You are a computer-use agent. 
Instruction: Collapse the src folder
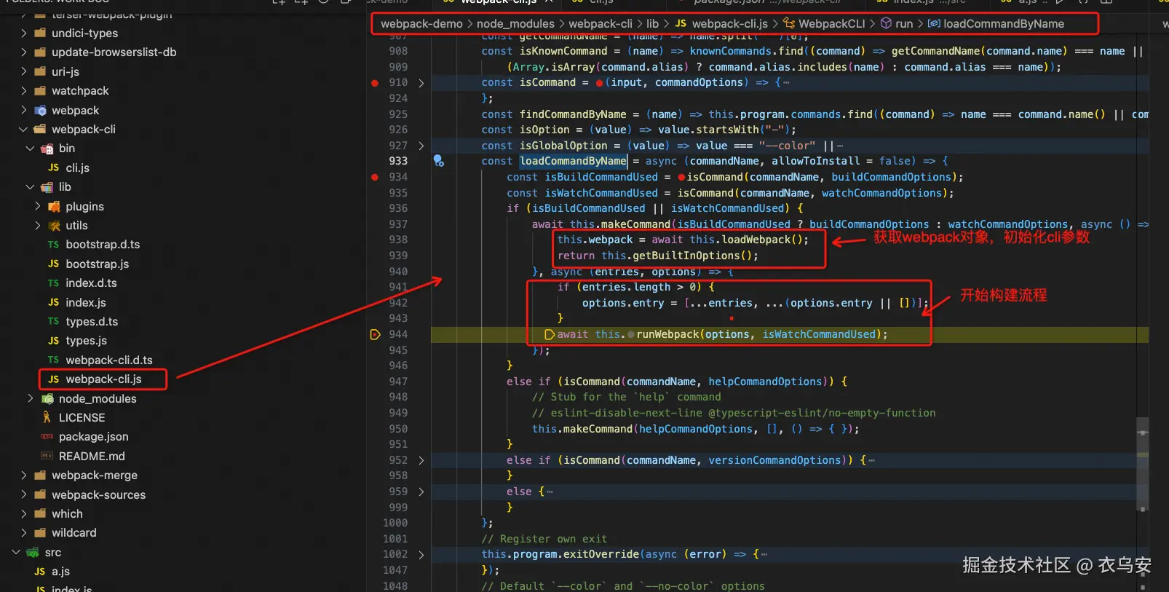tap(16, 553)
